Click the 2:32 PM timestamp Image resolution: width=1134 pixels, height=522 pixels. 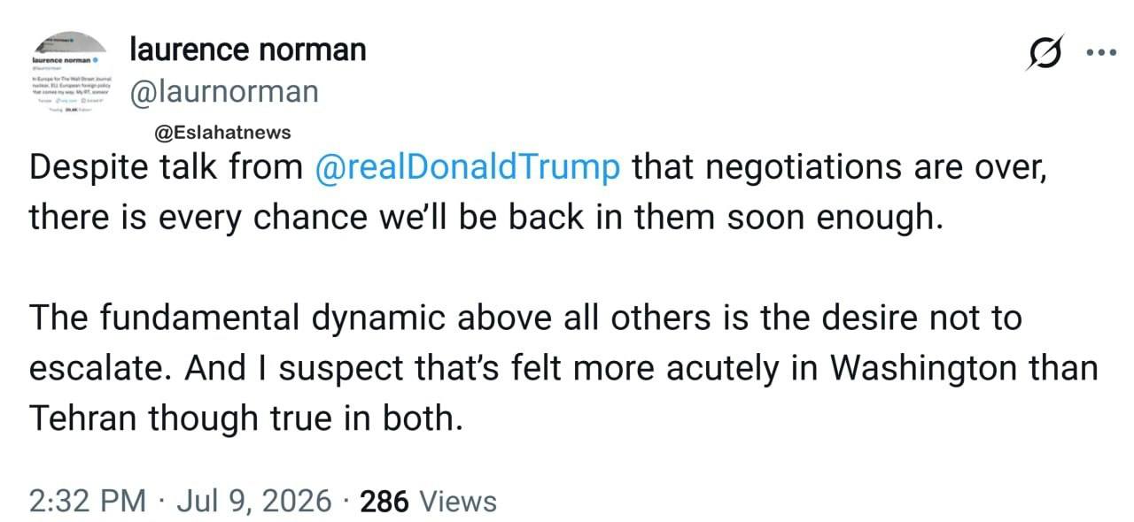pos(88,502)
